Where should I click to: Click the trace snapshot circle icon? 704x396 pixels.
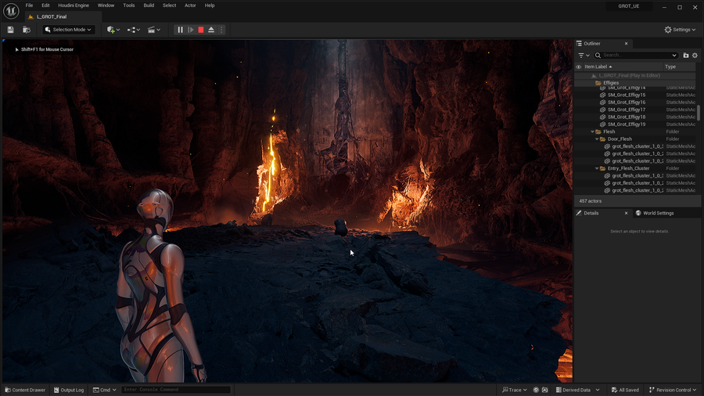point(536,390)
